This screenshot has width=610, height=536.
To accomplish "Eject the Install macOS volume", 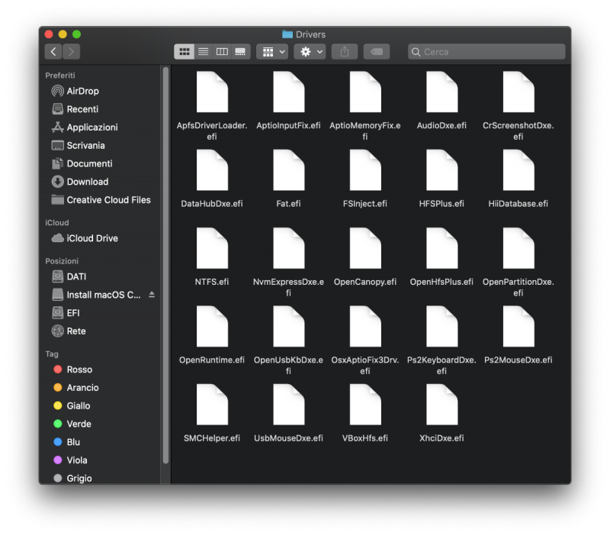I will [152, 295].
